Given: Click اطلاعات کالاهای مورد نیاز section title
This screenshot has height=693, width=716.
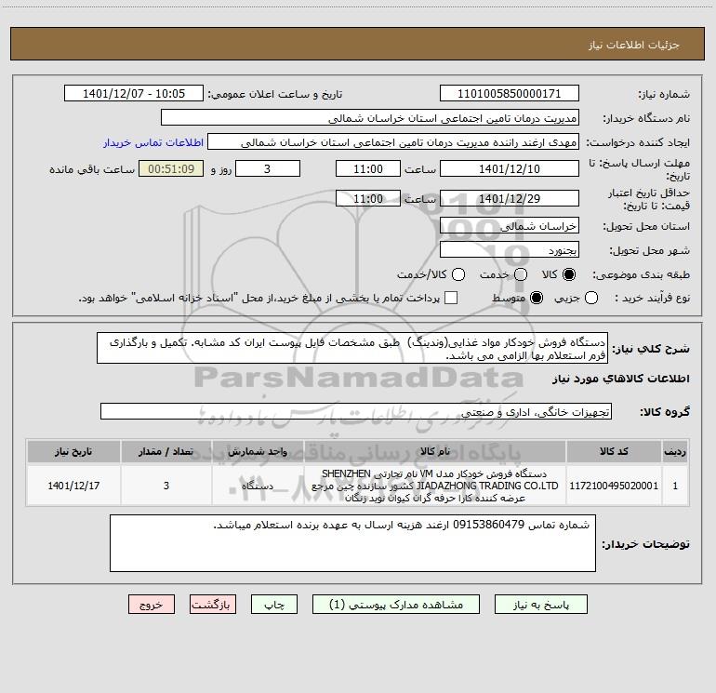Looking at the screenshot, I should 621,379.
